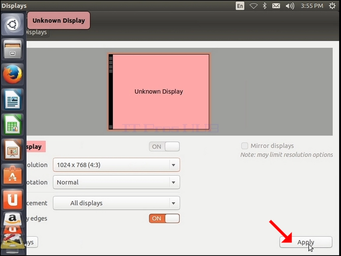Click the Detect Displays button
This screenshot has width=341, height=256.
[x=32, y=242]
